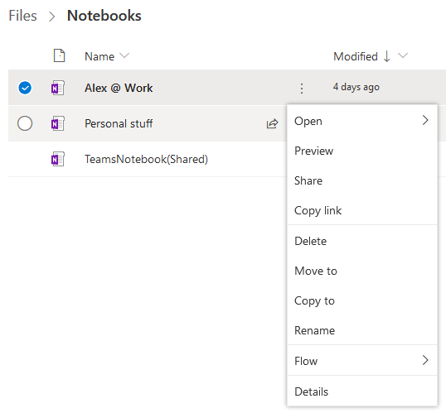
Task: Select the Personal stuff row circle
Action: tap(25, 123)
